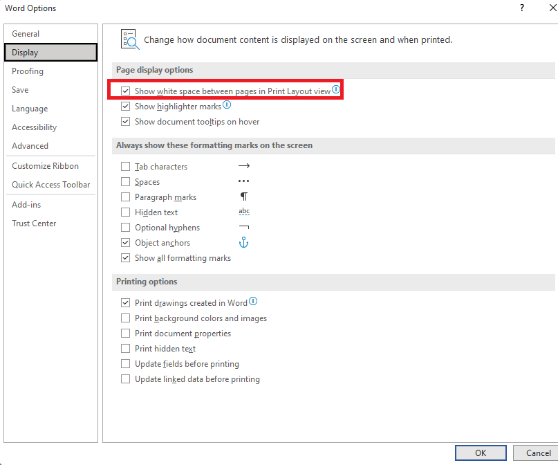Click the Printing options heading
The image size is (558, 465).
(147, 282)
